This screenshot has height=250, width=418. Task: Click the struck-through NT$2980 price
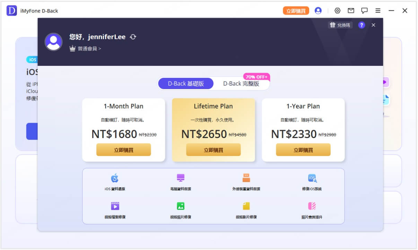pyautogui.click(x=327, y=135)
